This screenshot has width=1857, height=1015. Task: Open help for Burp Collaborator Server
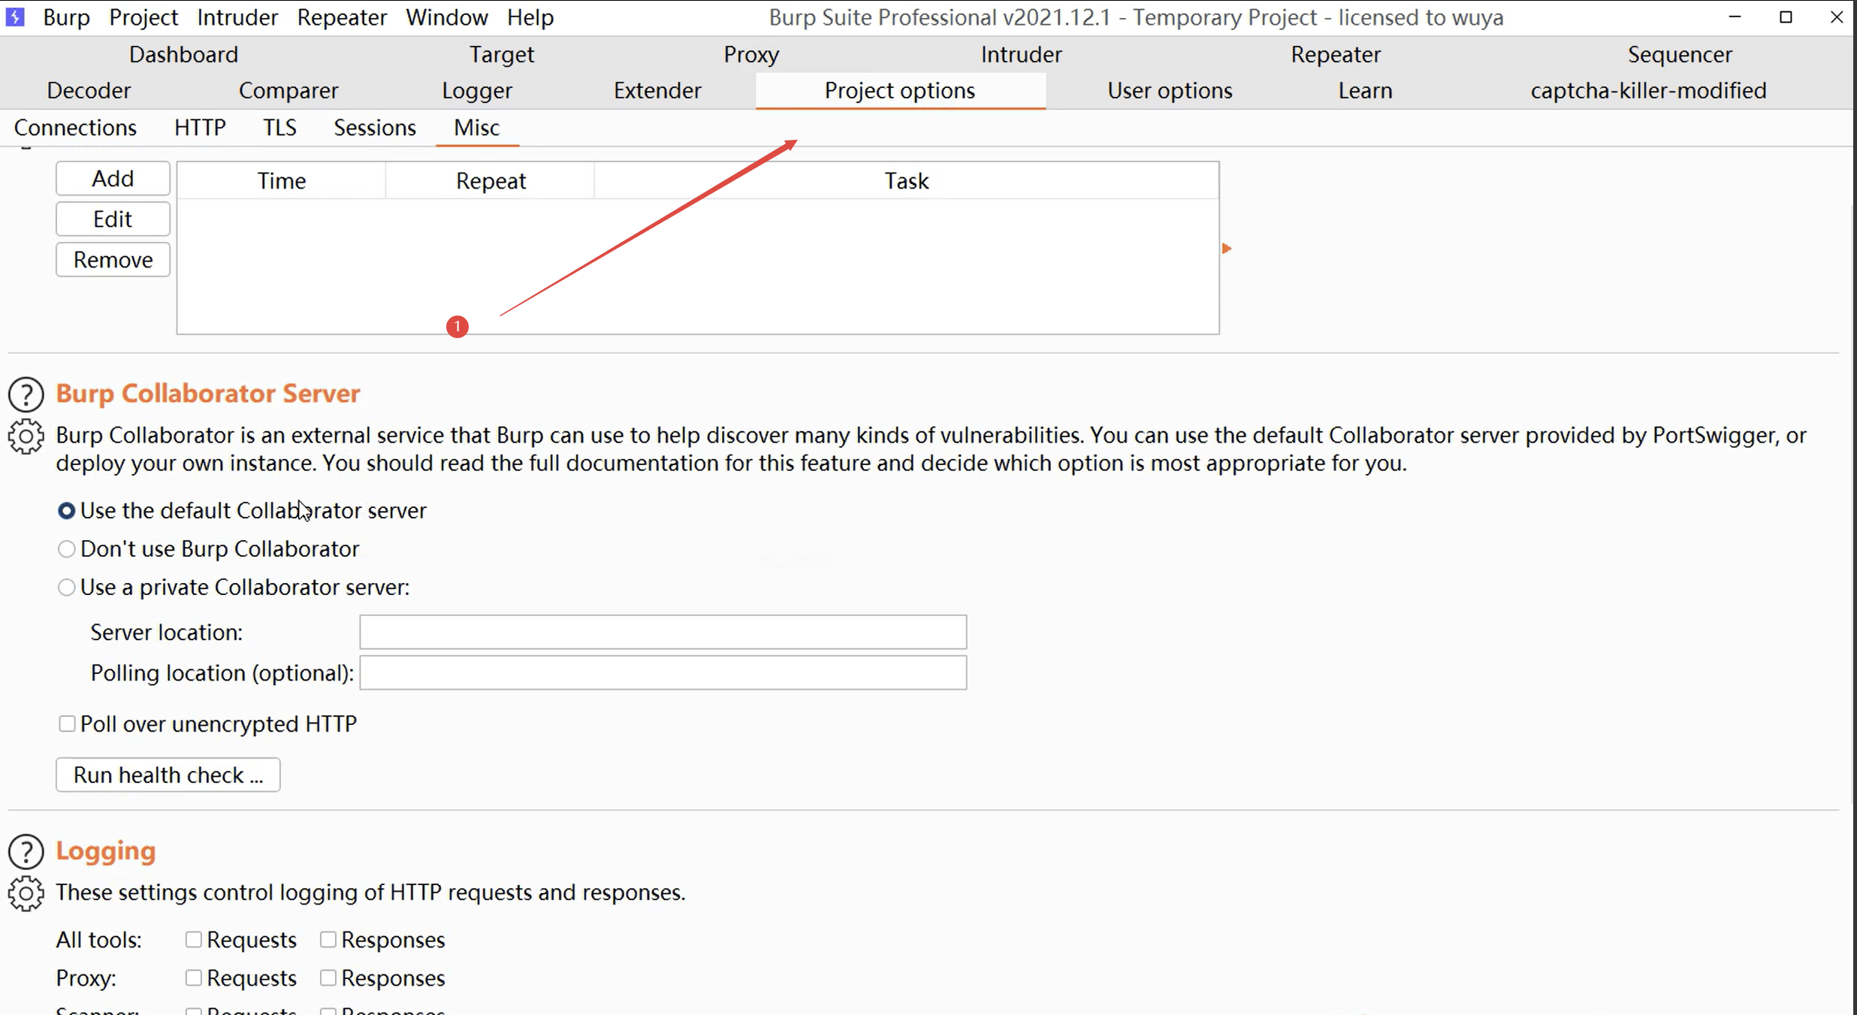click(x=26, y=394)
